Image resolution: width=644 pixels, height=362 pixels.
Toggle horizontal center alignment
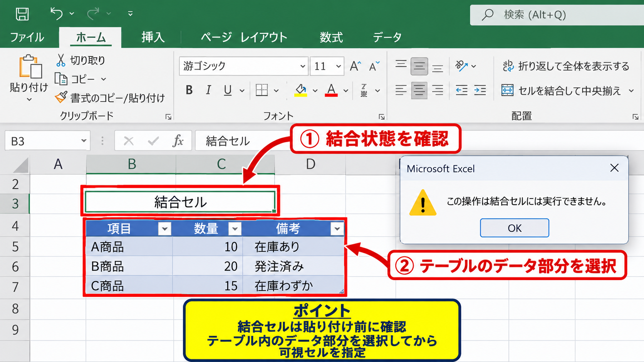pos(419,90)
